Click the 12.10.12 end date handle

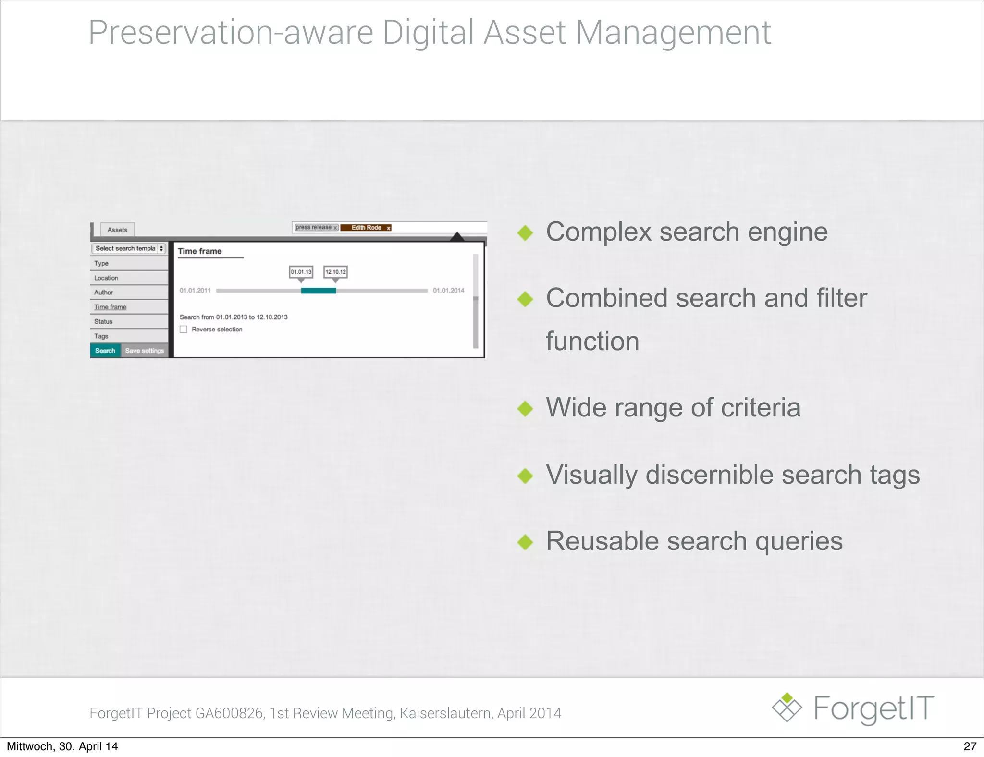pyautogui.click(x=335, y=272)
